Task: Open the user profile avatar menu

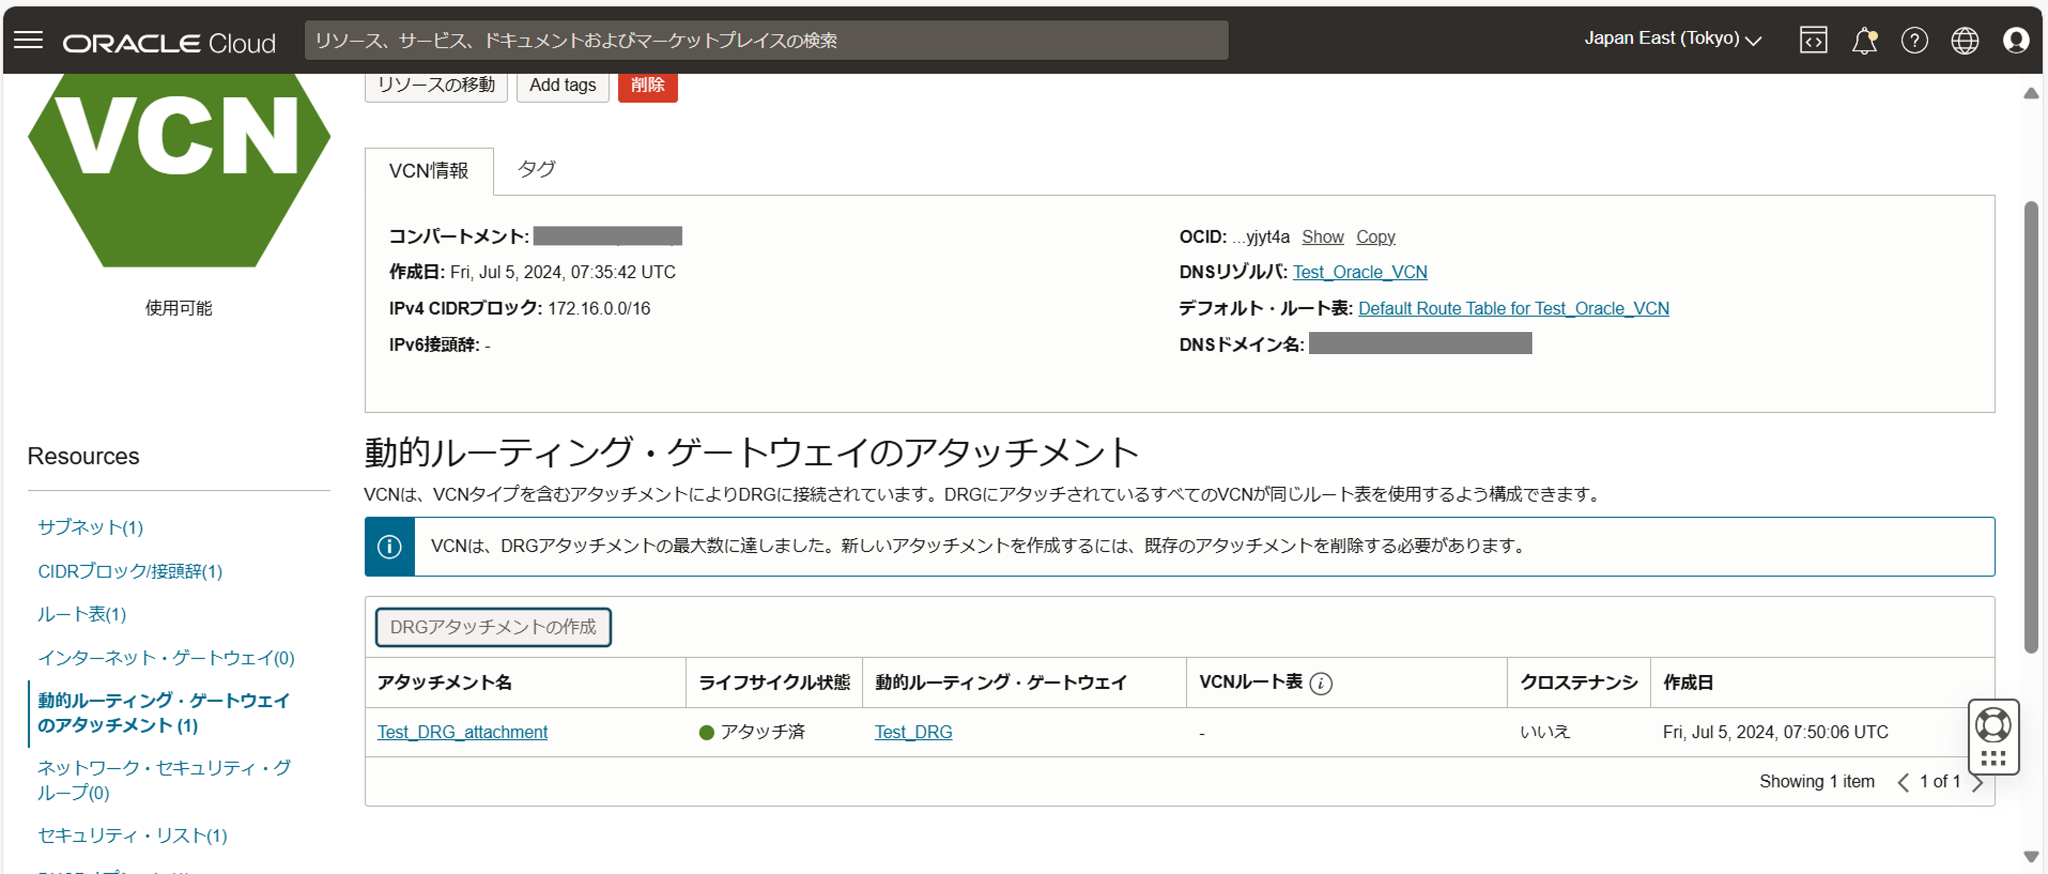Action: tap(2015, 41)
